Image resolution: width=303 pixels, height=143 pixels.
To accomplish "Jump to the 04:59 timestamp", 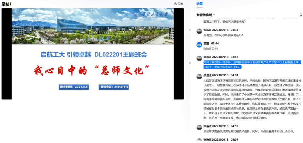I will point(234,126).
